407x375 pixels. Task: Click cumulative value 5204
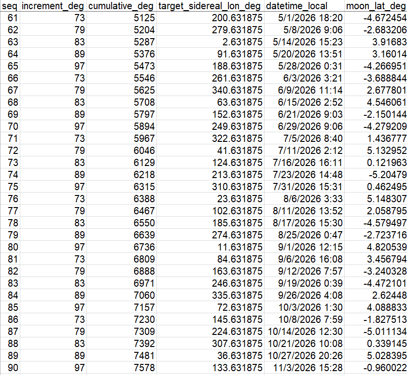121,30
